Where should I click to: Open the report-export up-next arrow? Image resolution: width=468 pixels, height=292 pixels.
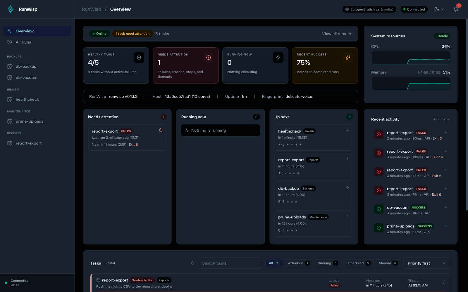tap(347, 159)
